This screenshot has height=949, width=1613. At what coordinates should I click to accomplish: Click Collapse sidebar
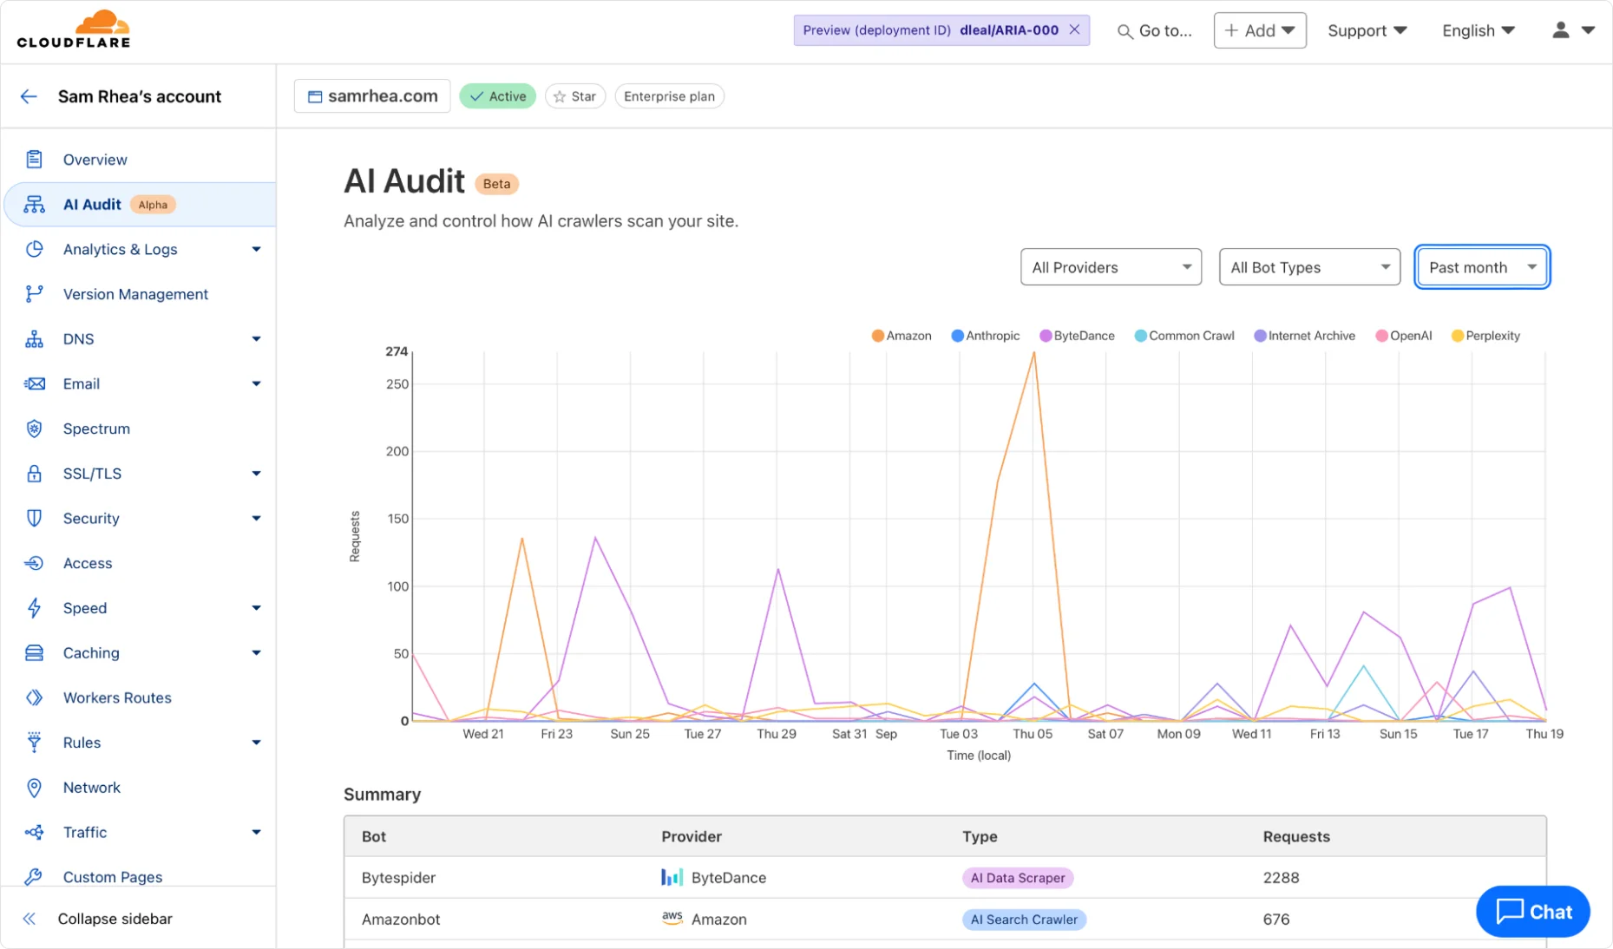(x=115, y=919)
